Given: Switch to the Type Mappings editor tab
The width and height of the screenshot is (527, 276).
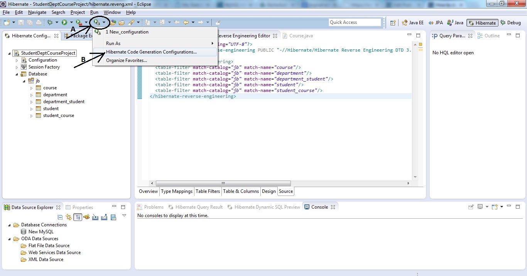Looking at the screenshot, I should click(x=177, y=191).
